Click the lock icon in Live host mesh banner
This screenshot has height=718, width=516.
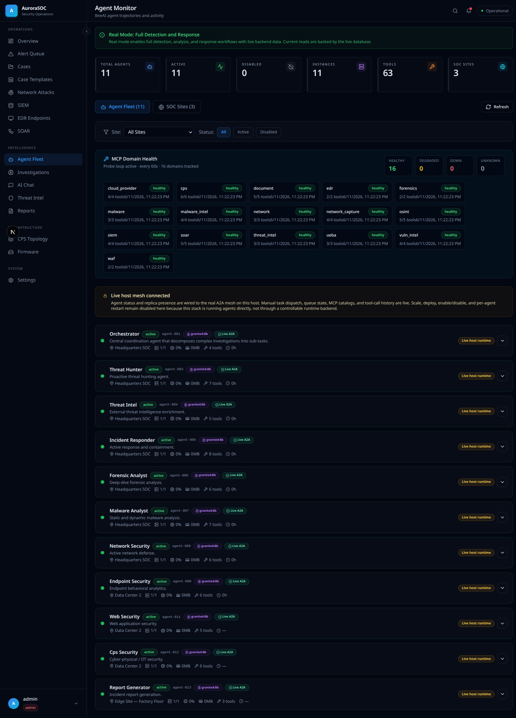[105, 296]
